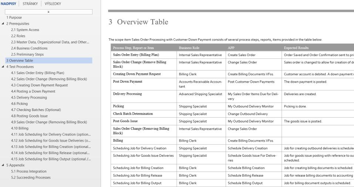354x187 pixels.
Task: Jump to 2.2 Roles heading
Action: [18, 36]
